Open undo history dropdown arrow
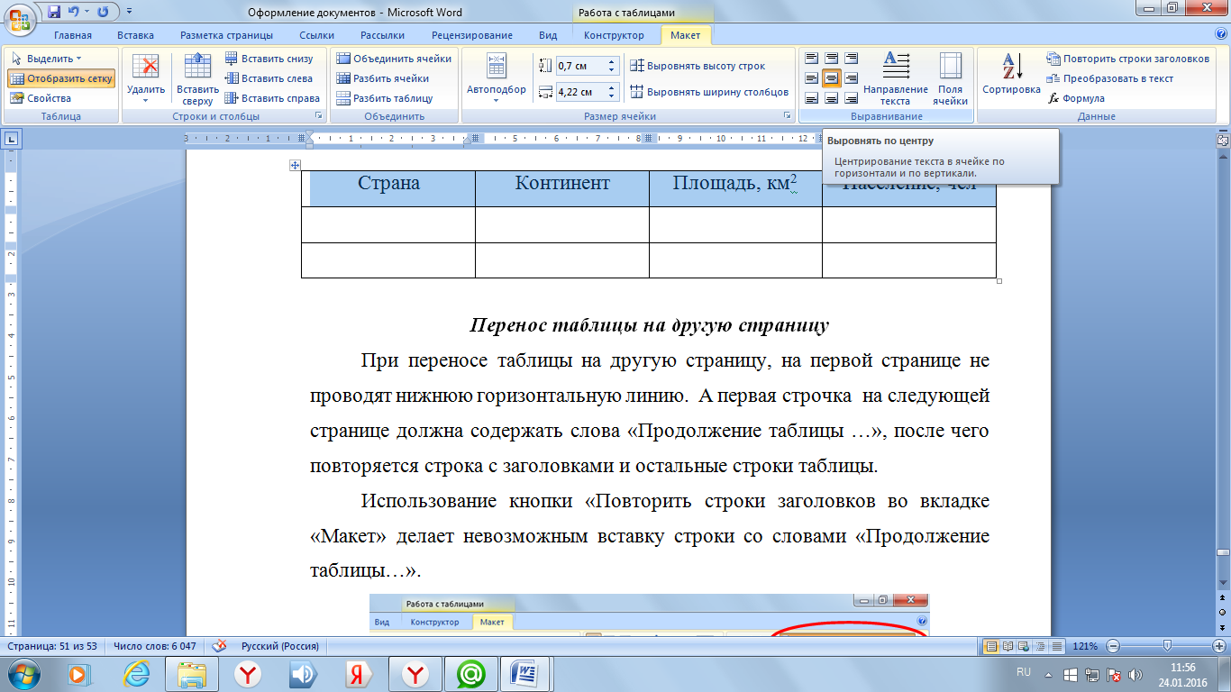1231x692 pixels. (86, 12)
